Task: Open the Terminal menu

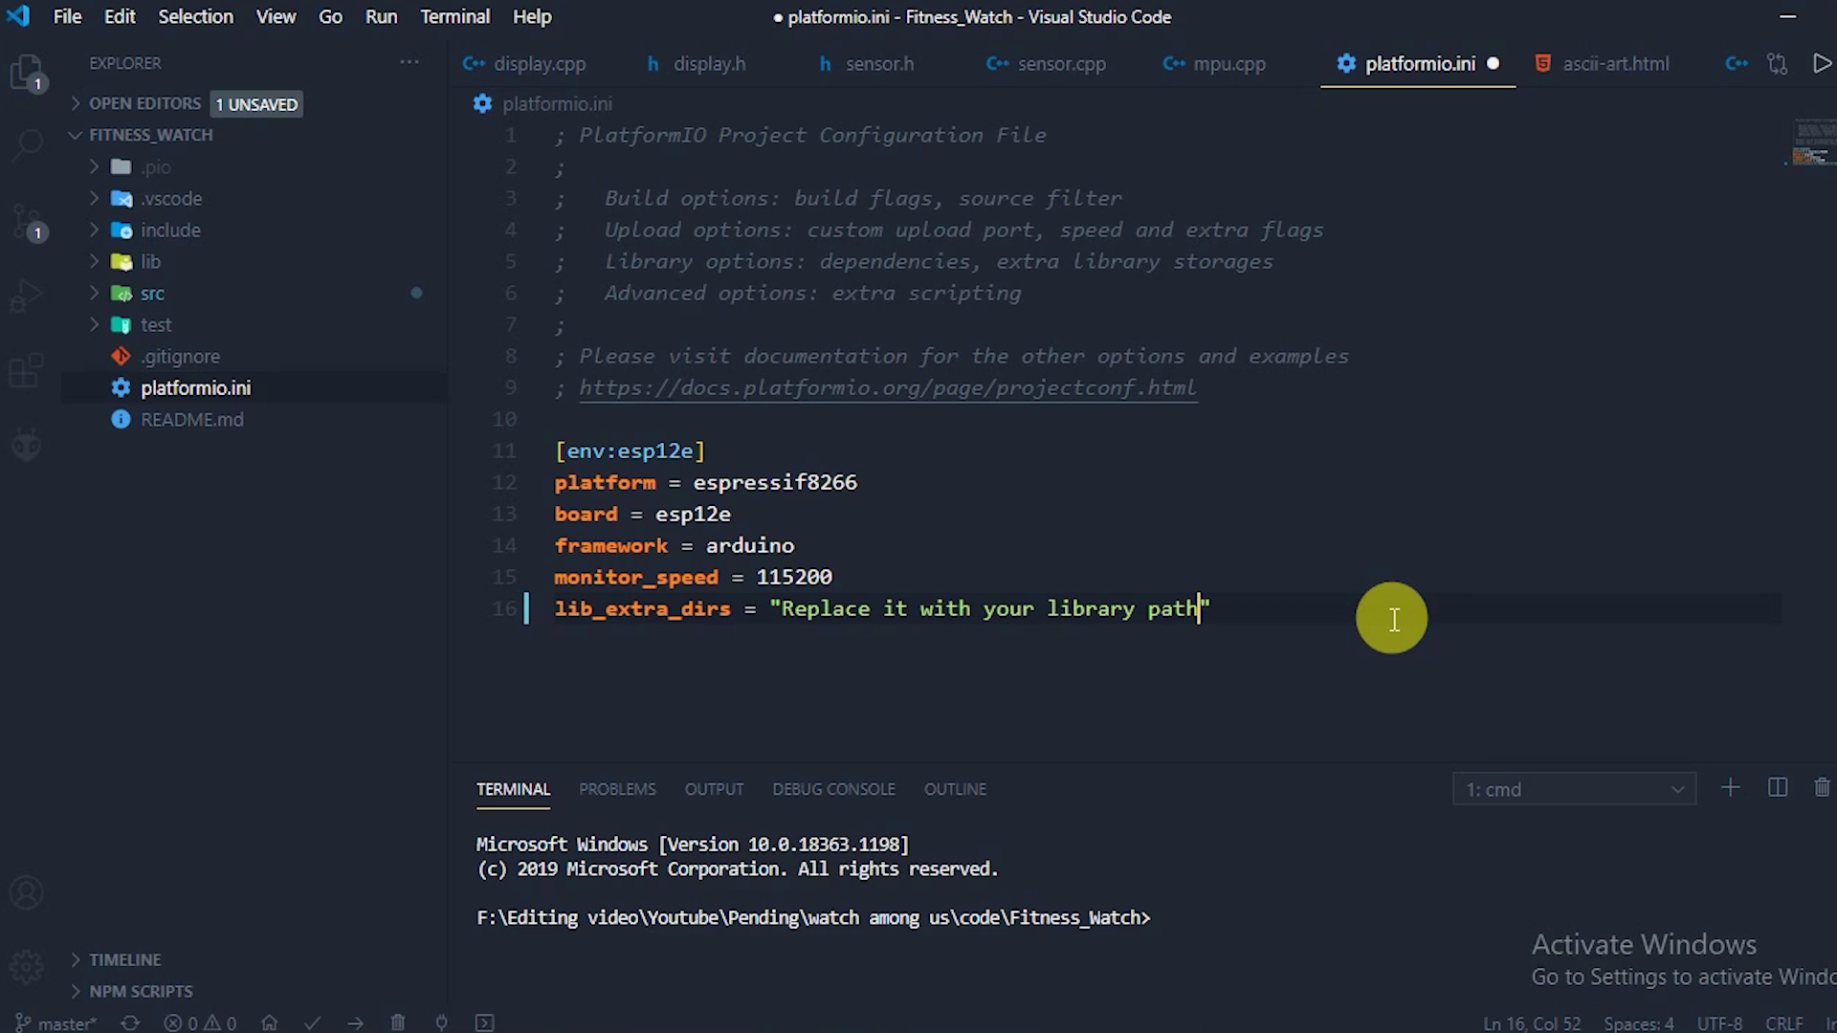Action: coord(454,16)
